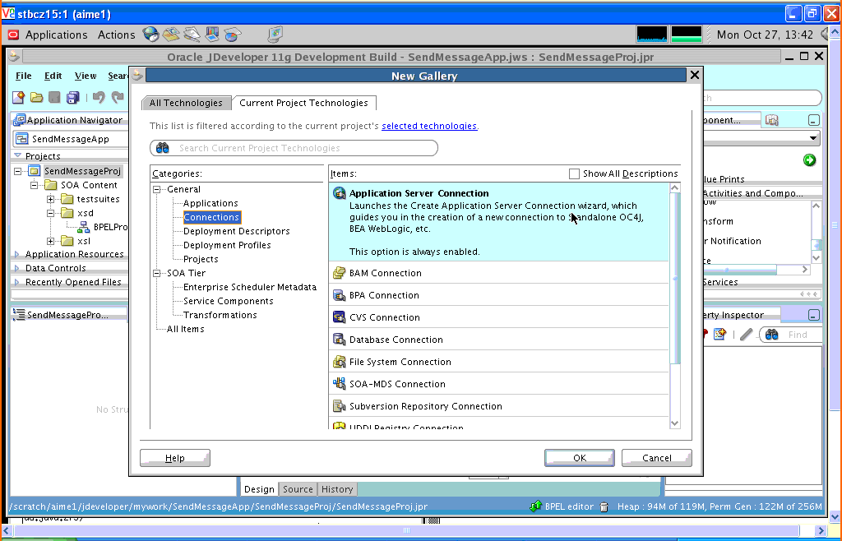Launch the web browser globe panel icon
This screenshot has width=842, height=541.
click(x=151, y=35)
